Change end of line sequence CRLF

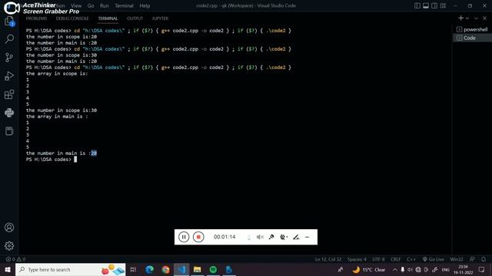[395, 259]
